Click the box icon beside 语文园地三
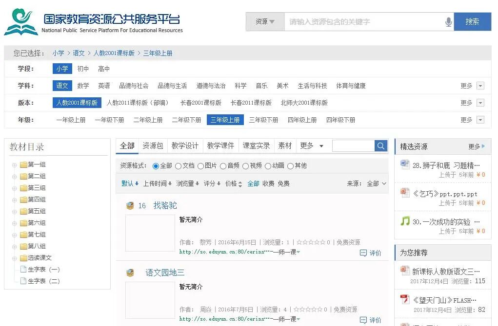The image size is (498, 326). 130,273
